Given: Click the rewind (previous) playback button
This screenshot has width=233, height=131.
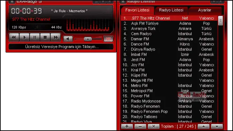Looking at the screenshot, I should pos(14,37).
